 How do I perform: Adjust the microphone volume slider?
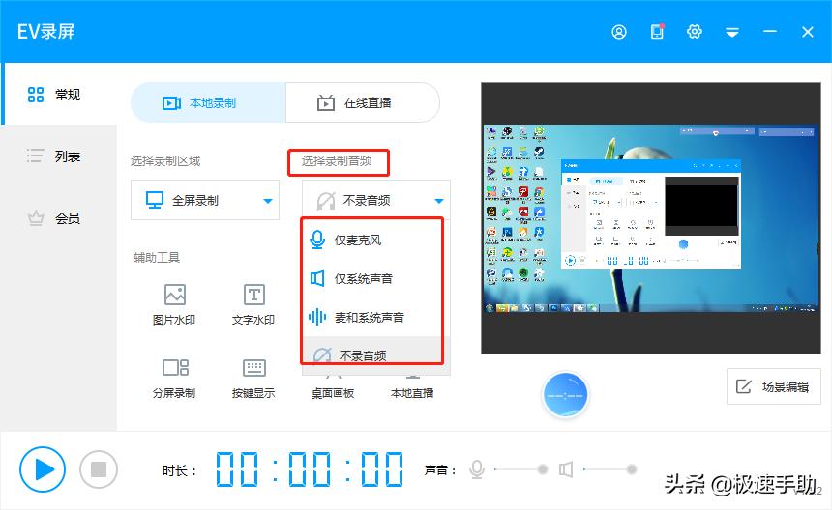point(520,469)
